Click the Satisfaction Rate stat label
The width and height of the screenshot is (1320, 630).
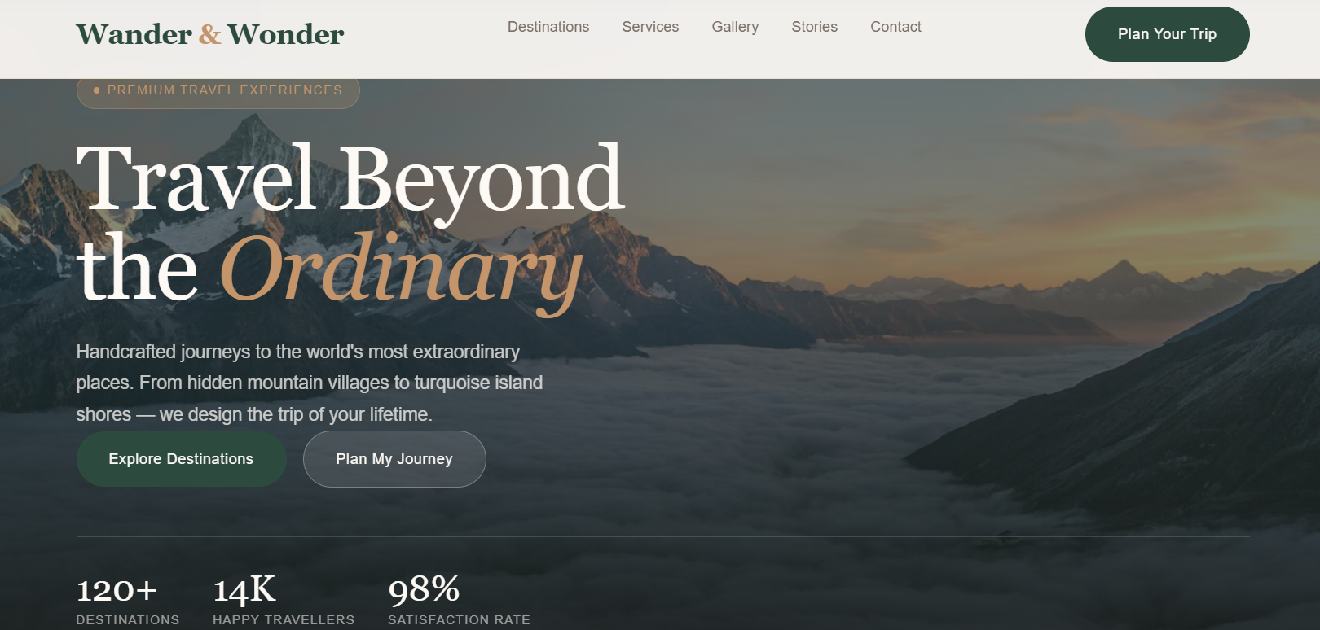click(x=459, y=619)
